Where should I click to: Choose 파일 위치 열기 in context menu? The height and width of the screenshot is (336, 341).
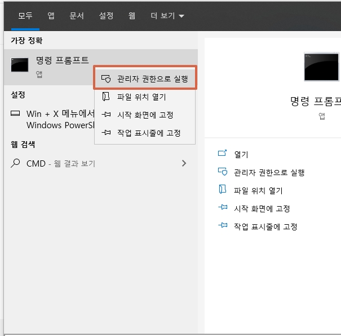[145, 97]
